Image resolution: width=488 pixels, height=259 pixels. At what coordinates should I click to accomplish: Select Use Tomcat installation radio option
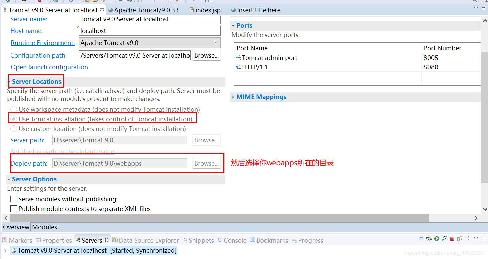(x=14, y=119)
